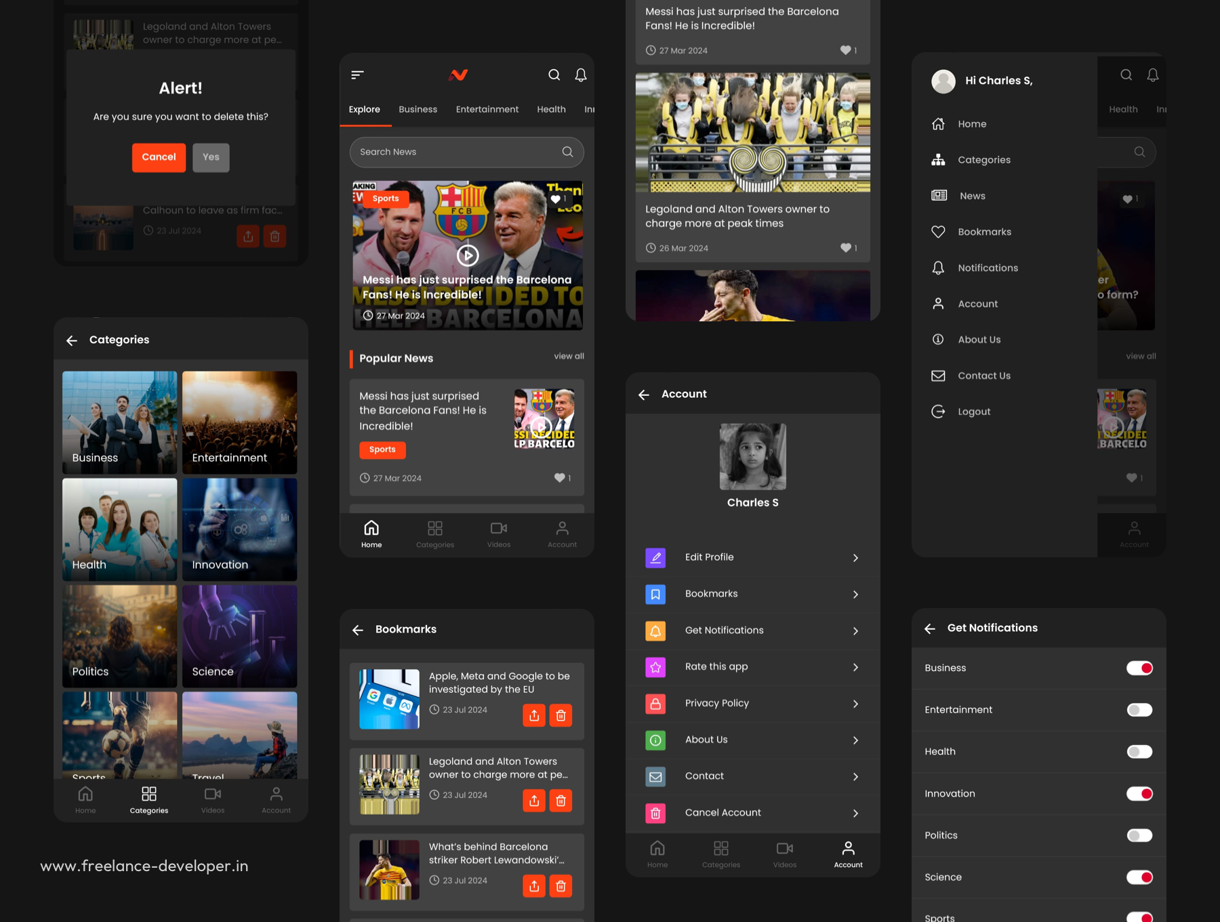Delete the Apple, Meta and Google bookmark
Screen dimensions: 1220x922
[561, 715]
